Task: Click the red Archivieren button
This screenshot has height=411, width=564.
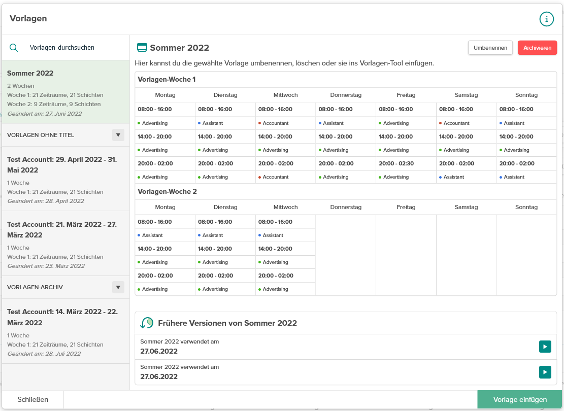Action: point(538,48)
